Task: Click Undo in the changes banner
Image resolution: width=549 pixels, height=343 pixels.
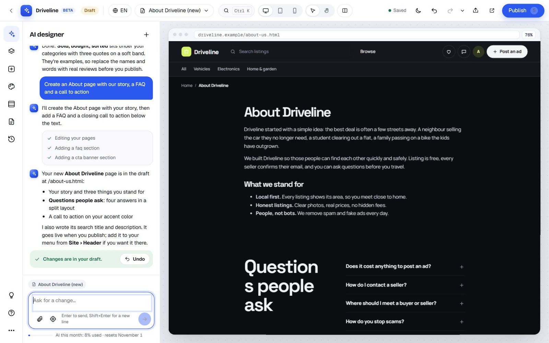Action: 135,259
